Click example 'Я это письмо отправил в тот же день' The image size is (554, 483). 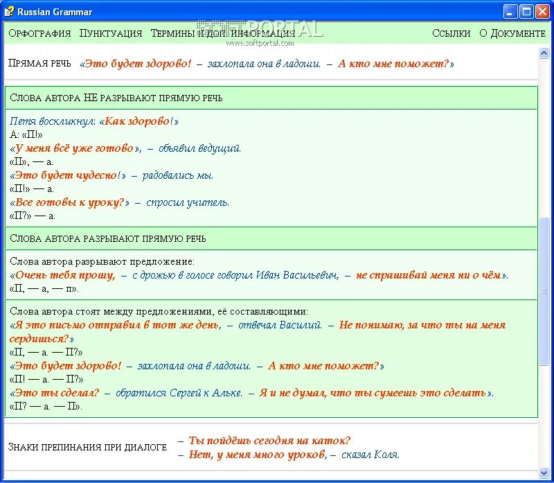[x=116, y=325]
